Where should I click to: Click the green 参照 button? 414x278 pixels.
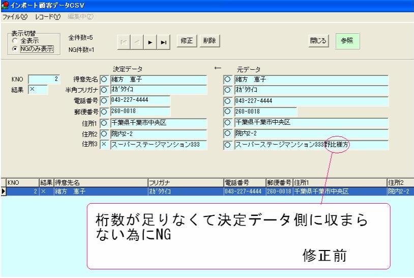347,42
